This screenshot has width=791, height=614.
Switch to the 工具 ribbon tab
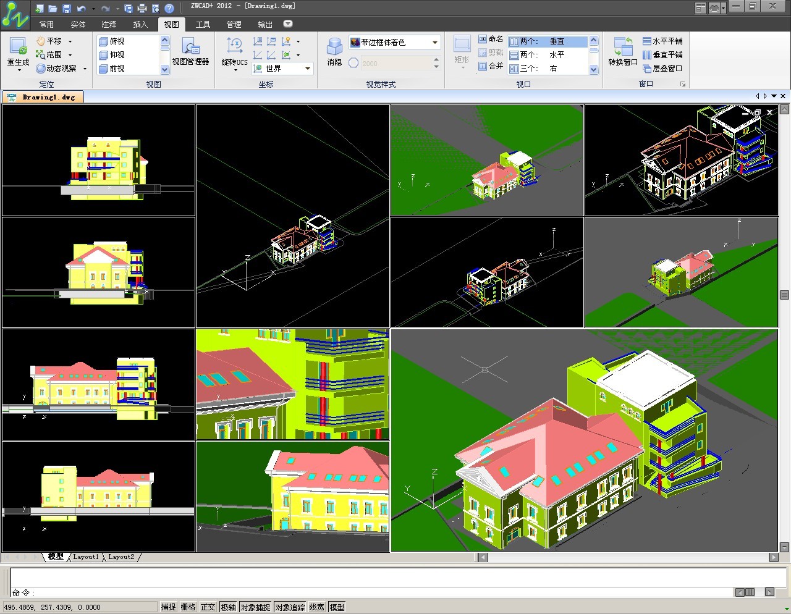pos(203,25)
